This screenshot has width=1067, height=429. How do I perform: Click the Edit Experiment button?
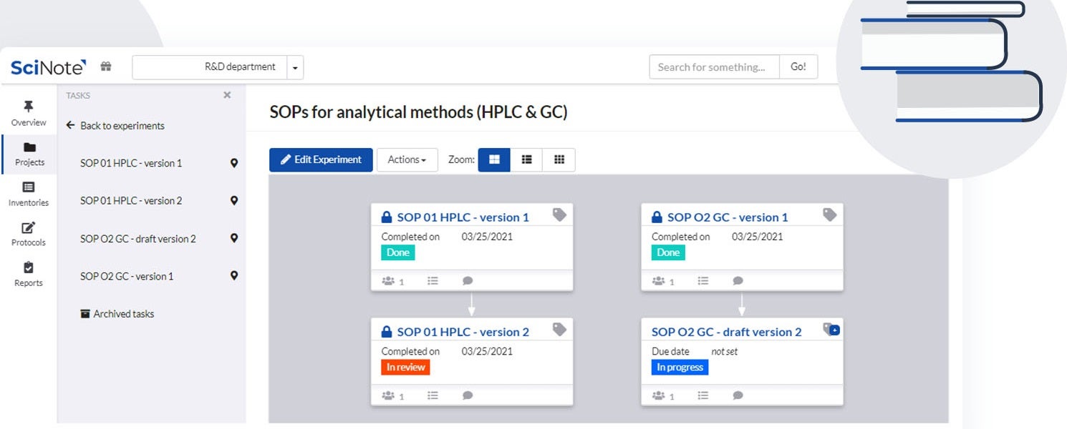tap(321, 159)
